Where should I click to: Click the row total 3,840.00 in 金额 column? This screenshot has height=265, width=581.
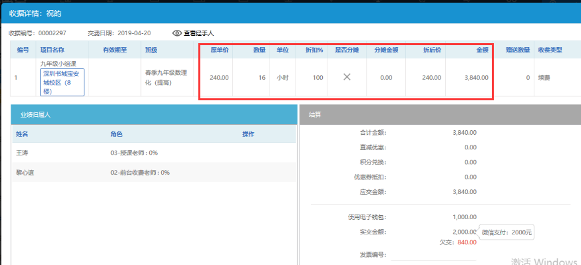tap(476, 78)
